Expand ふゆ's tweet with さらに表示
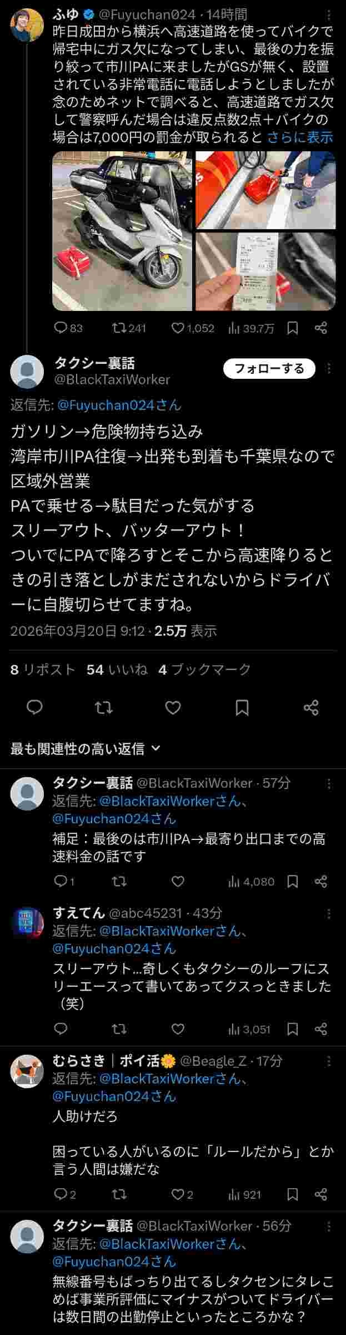Image resolution: width=346 pixels, height=1335 pixels. [x=300, y=137]
